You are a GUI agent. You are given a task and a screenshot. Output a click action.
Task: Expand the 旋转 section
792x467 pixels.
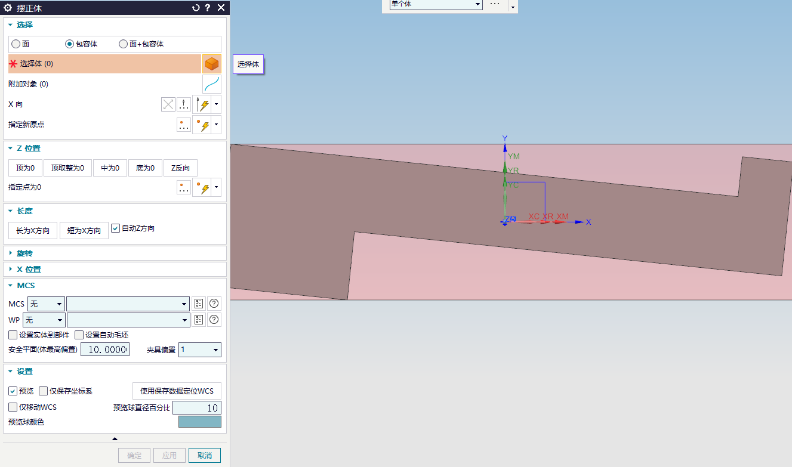point(11,253)
